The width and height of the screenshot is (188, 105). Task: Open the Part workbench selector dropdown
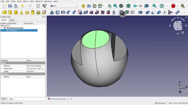tap(64, 6)
